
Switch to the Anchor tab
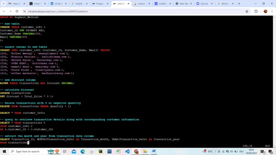point(142,4)
